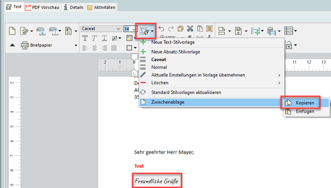This screenshot has width=331, height=188.
Task: Switch to the PDF Vorschau tab
Action: point(43,7)
